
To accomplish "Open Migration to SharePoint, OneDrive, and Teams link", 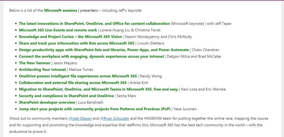I will [98, 89].
